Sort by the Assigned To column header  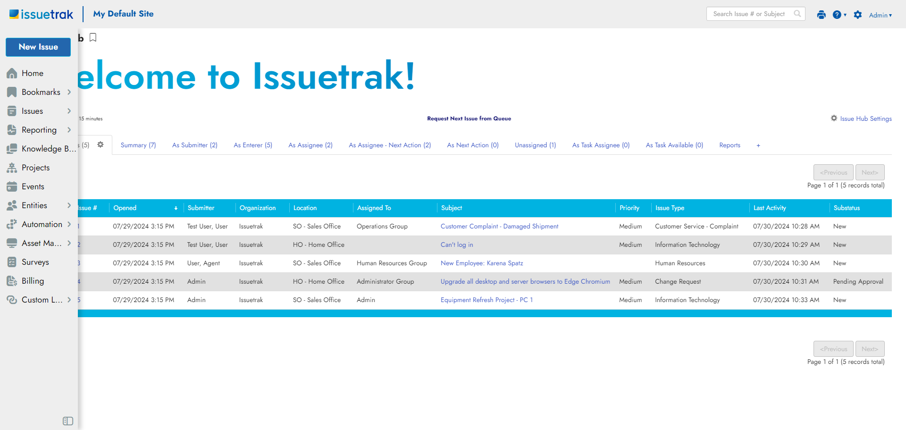coord(374,208)
